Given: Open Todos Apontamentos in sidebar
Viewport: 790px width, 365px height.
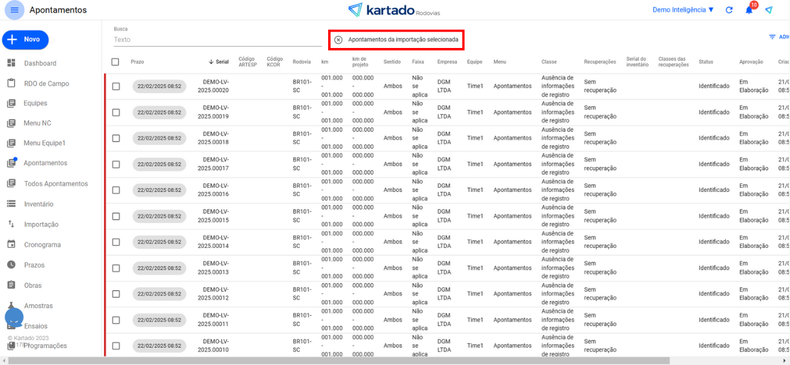Looking at the screenshot, I should coord(55,183).
